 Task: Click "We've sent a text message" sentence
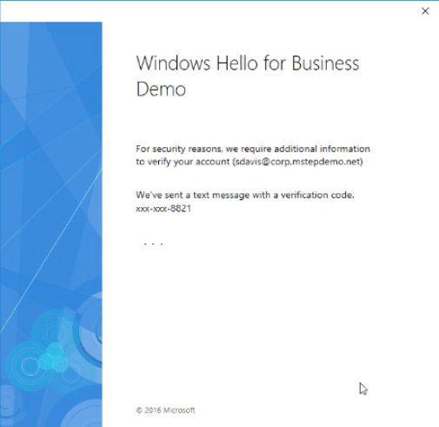click(x=245, y=195)
